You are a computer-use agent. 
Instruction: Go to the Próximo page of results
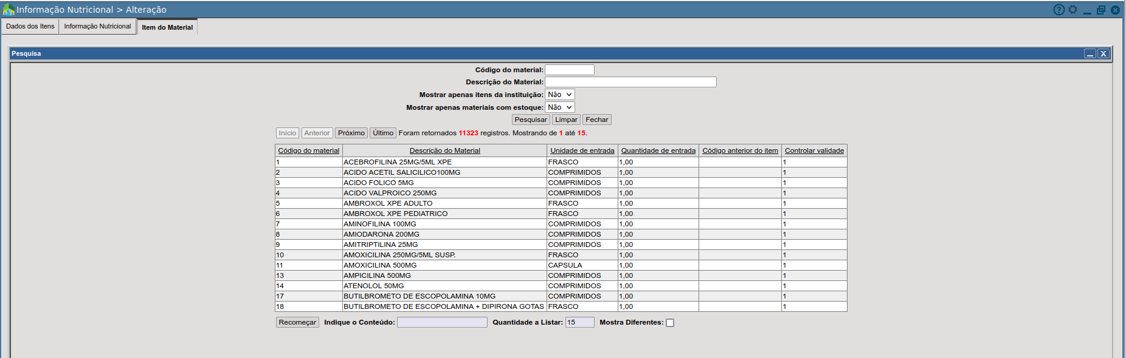pos(351,133)
